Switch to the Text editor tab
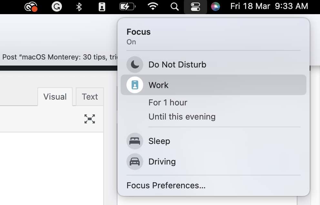This screenshot has width=320, height=205. [90, 97]
